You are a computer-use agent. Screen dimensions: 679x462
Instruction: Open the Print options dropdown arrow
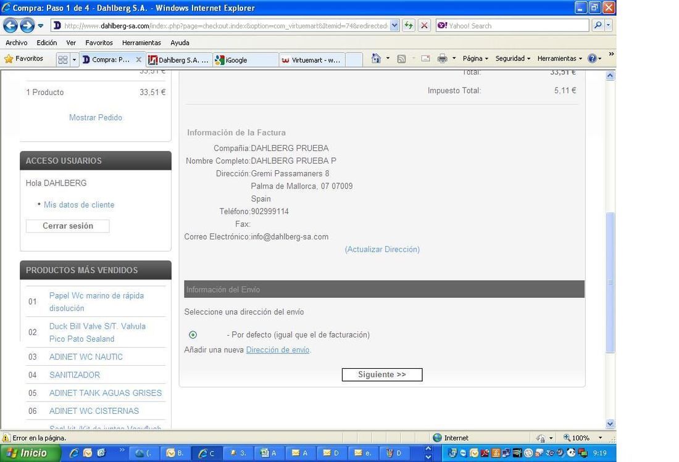tap(454, 59)
